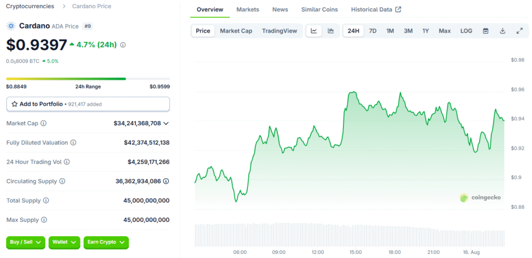This screenshot has width=532, height=258.
Task: Show Fully Diluted Valuation info icon
Action: tap(73, 142)
